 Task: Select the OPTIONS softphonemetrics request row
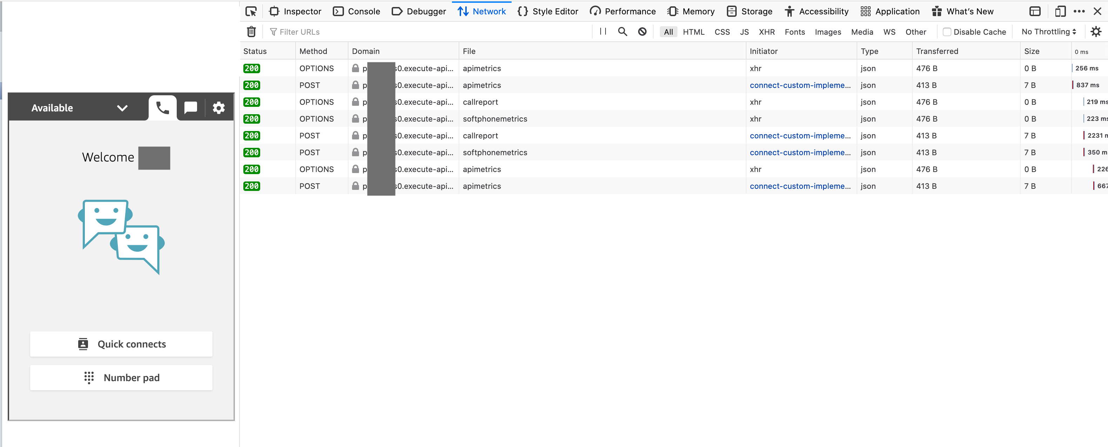[x=674, y=119]
